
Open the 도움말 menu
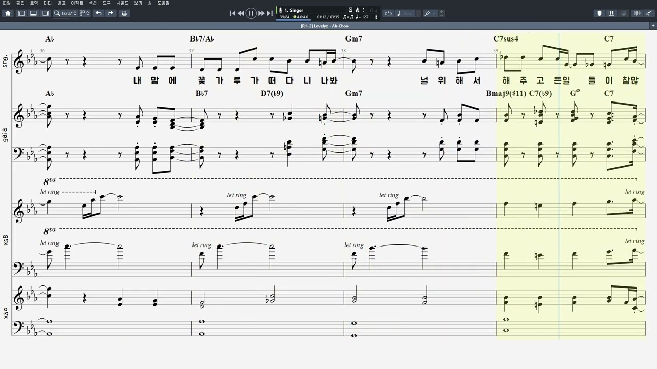(163, 3)
